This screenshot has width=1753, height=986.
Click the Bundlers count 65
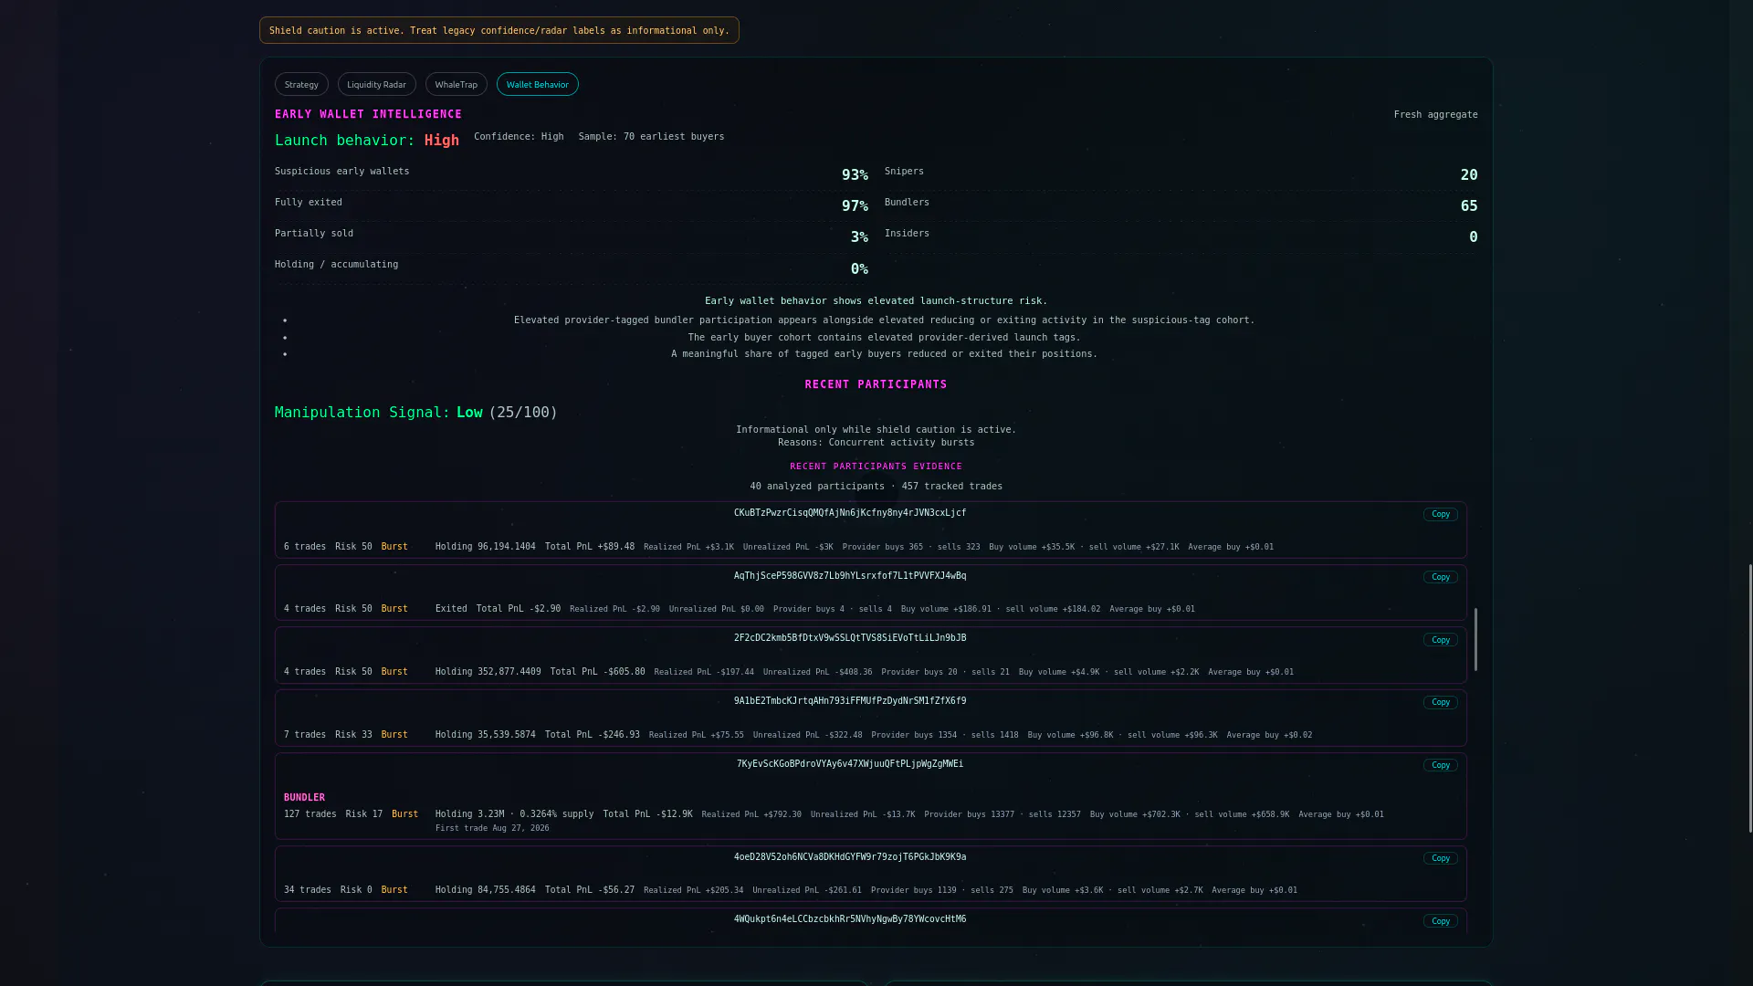tap(1468, 206)
